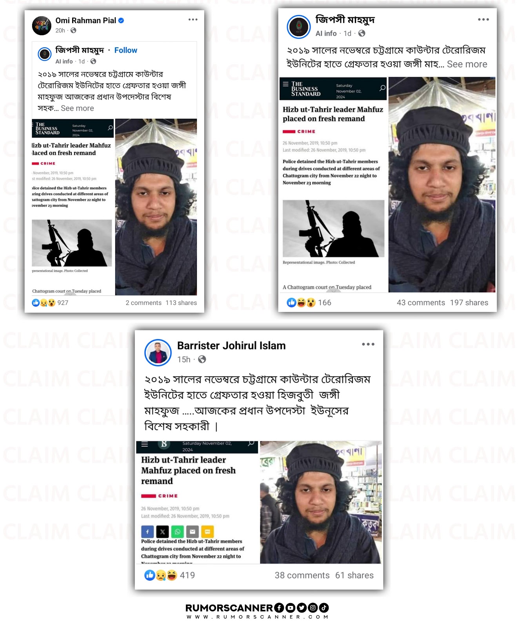The width and height of the screenshot is (518, 627).
Task: Click the Business Standard search icon in the top-right post
Action: coord(382,88)
